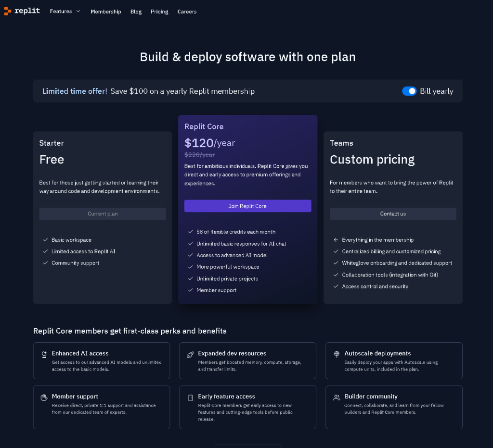
Task: Click the Contact us button
Action: click(393, 214)
